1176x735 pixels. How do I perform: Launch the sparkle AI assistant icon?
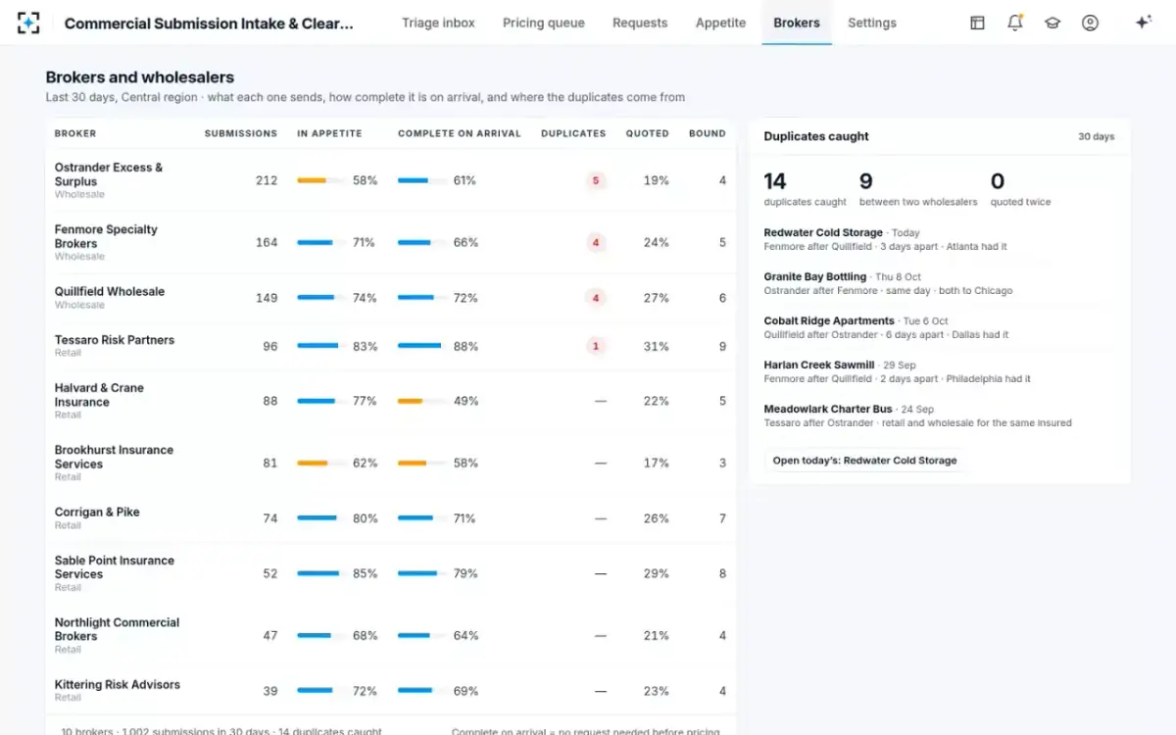tap(1143, 23)
